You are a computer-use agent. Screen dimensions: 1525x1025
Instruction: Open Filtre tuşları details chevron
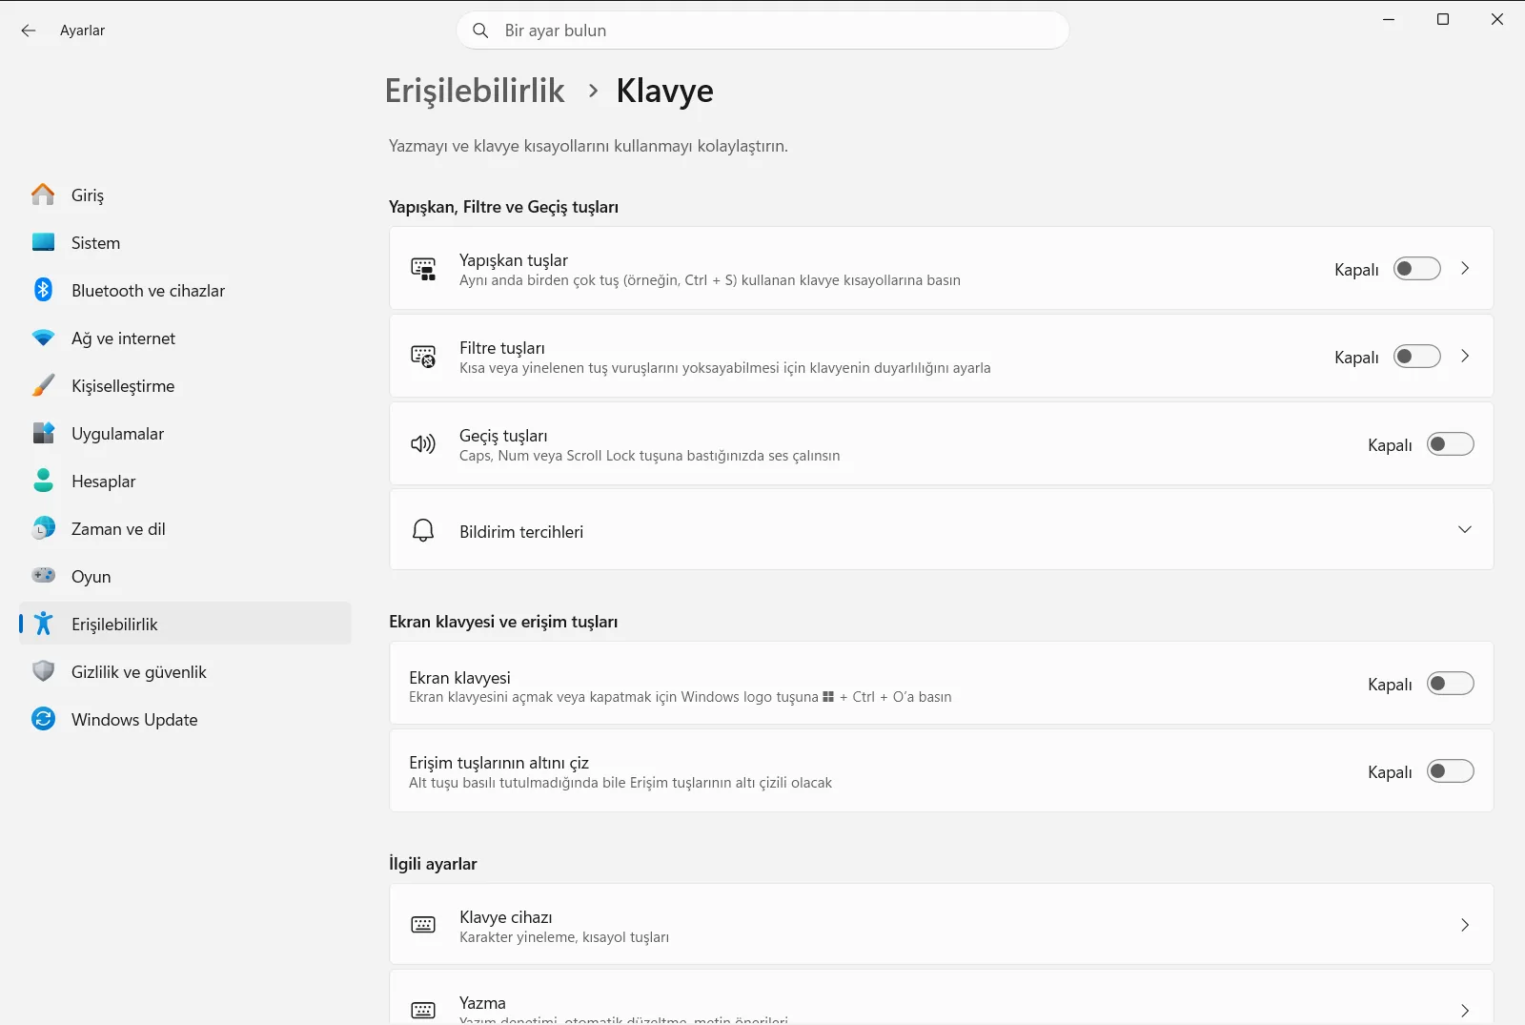click(1465, 357)
